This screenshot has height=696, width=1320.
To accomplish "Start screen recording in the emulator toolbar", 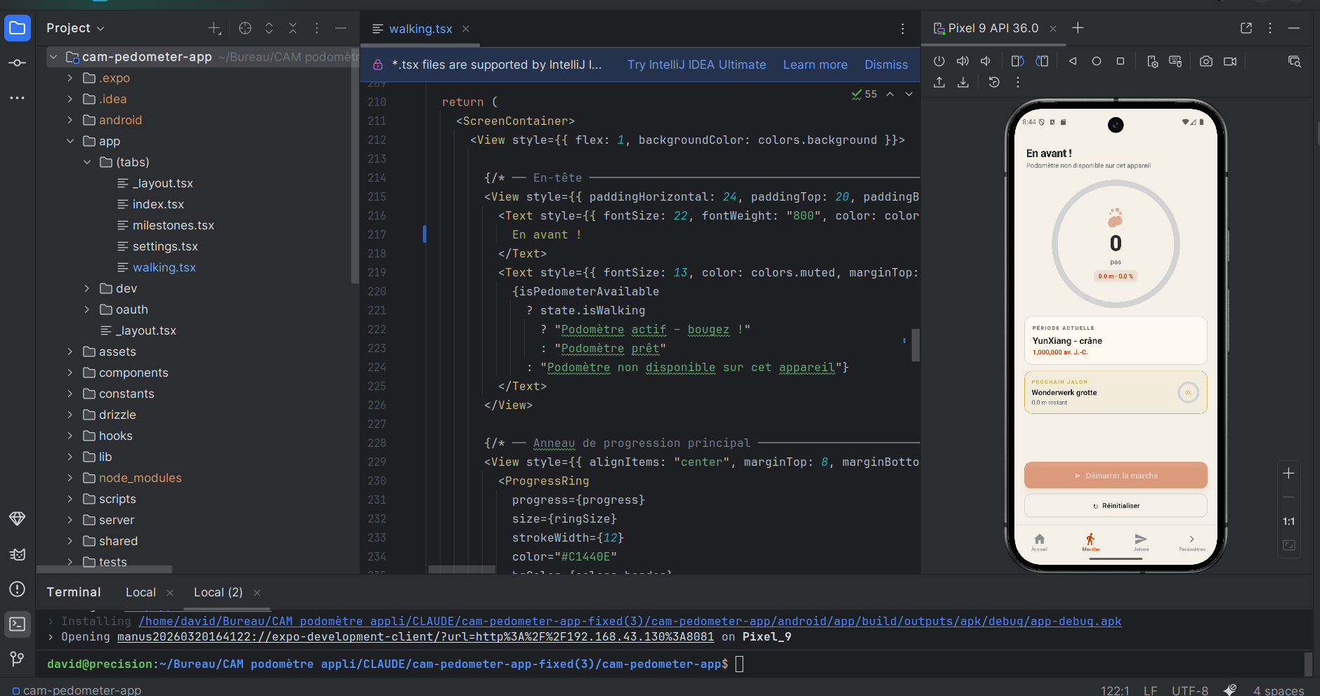I will [x=1229, y=62].
